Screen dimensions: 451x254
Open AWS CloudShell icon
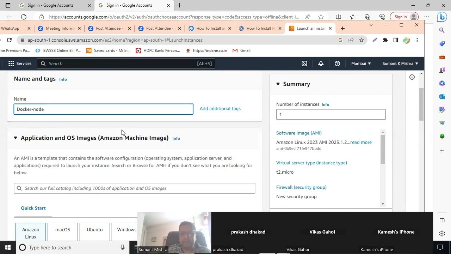304,64
